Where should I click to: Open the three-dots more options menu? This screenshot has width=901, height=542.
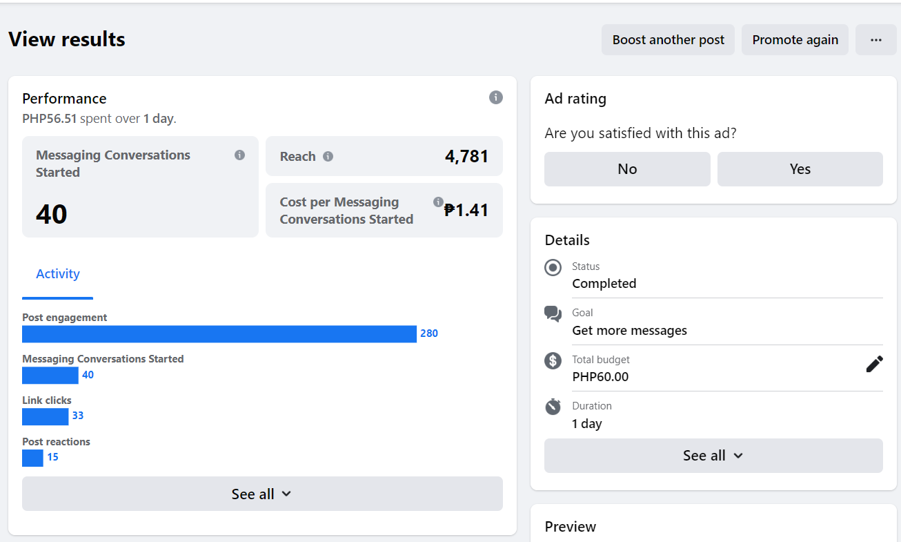click(875, 40)
